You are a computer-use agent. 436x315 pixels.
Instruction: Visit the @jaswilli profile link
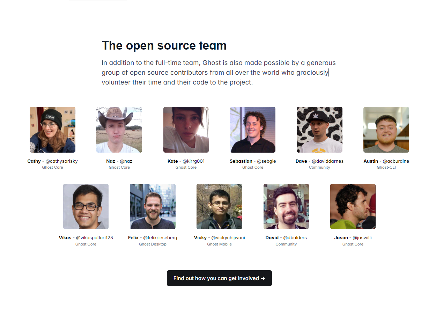(362, 238)
